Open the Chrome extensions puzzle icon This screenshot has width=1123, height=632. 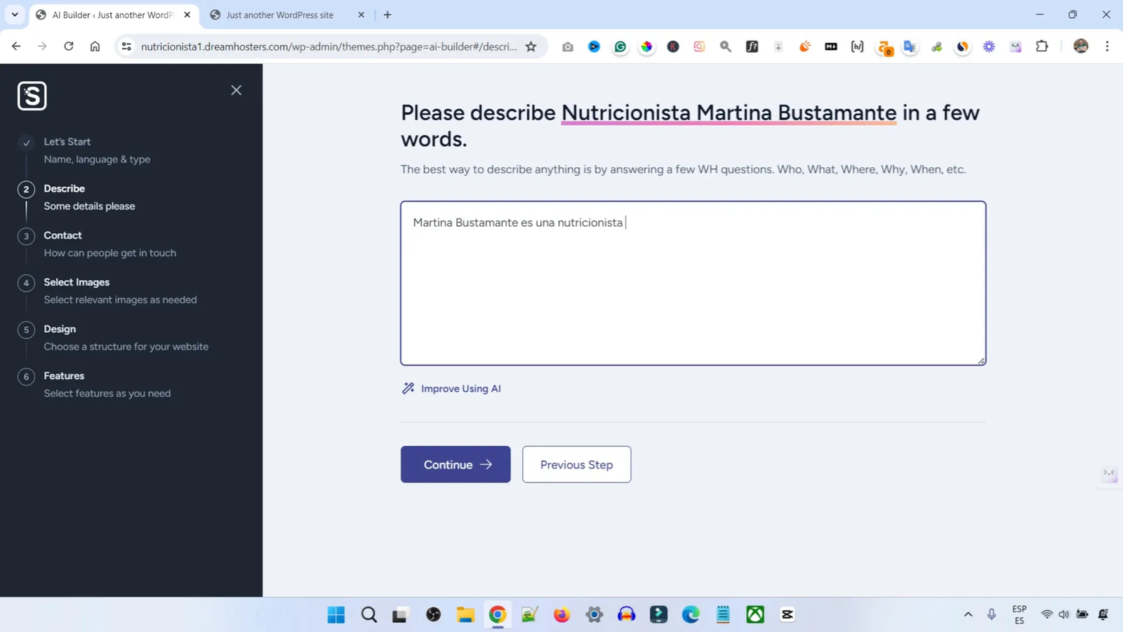pos(1042,47)
